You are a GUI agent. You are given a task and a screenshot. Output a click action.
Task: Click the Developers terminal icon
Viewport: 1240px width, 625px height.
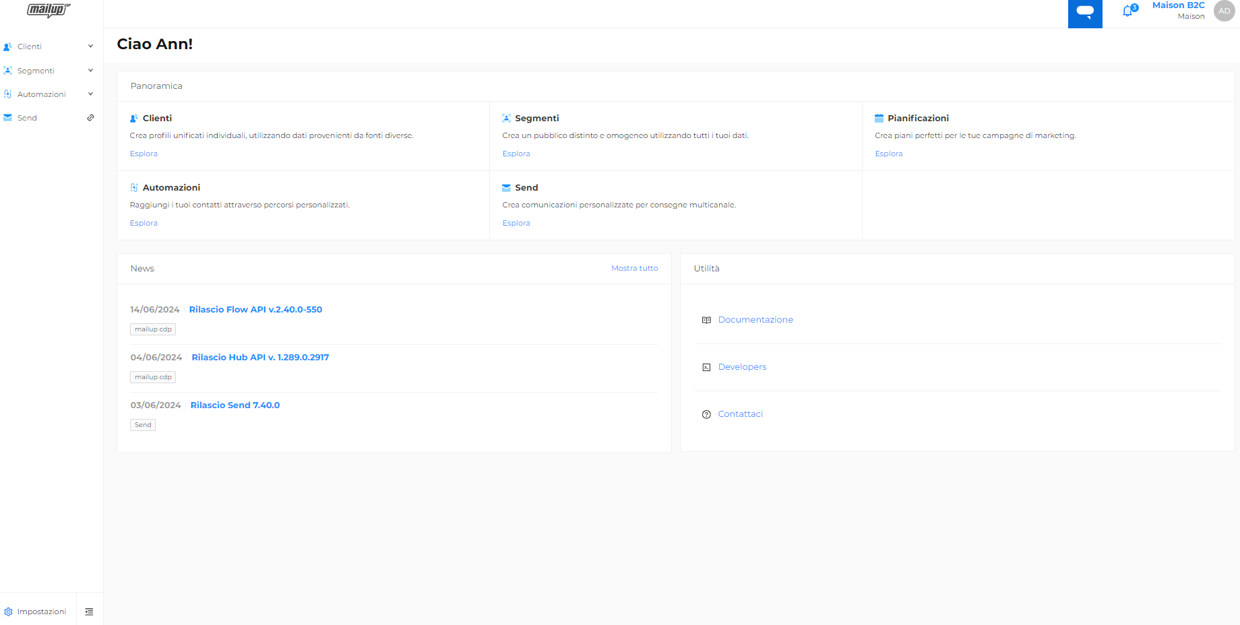706,367
